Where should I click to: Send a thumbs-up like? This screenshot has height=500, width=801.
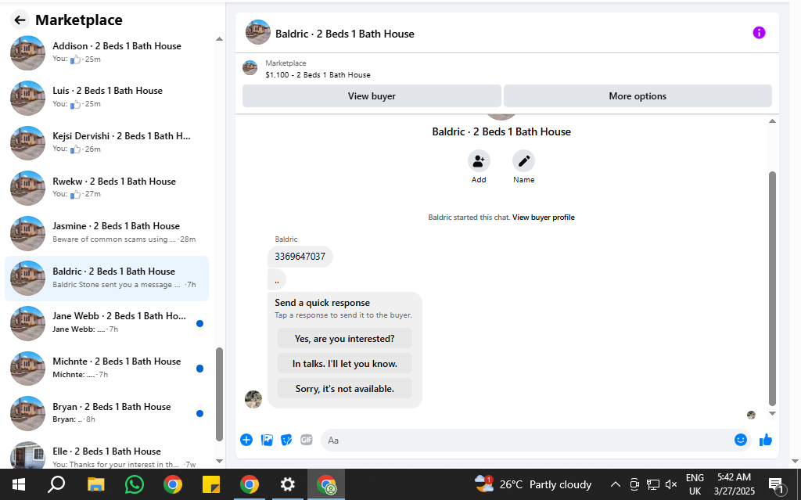(x=765, y=440)
